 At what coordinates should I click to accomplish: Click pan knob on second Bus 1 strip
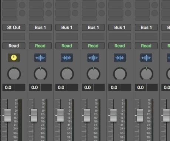pos(67,74)
